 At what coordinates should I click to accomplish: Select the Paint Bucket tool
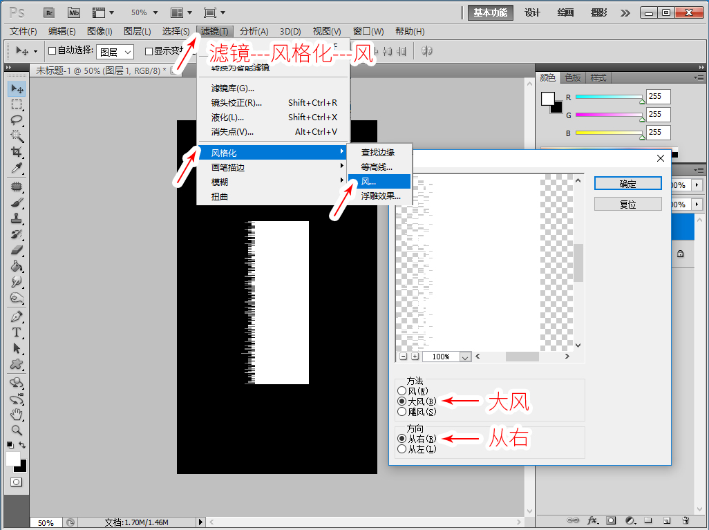coord(17,266)
